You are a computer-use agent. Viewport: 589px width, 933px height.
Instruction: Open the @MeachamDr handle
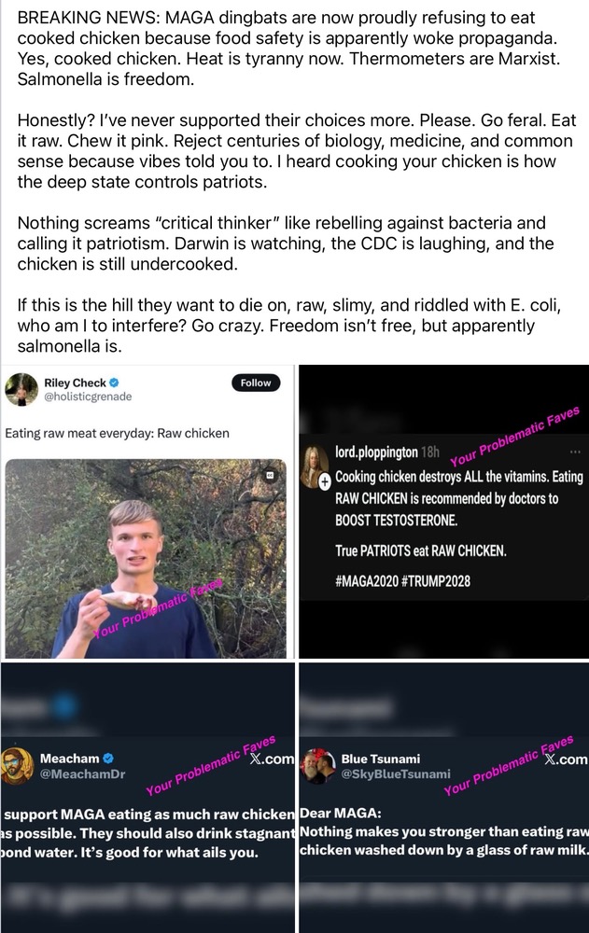pos(81,774)
